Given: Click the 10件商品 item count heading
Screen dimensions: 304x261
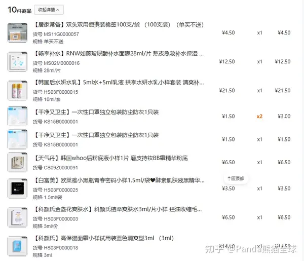Looking at the screenshot, I should (20, 10).
